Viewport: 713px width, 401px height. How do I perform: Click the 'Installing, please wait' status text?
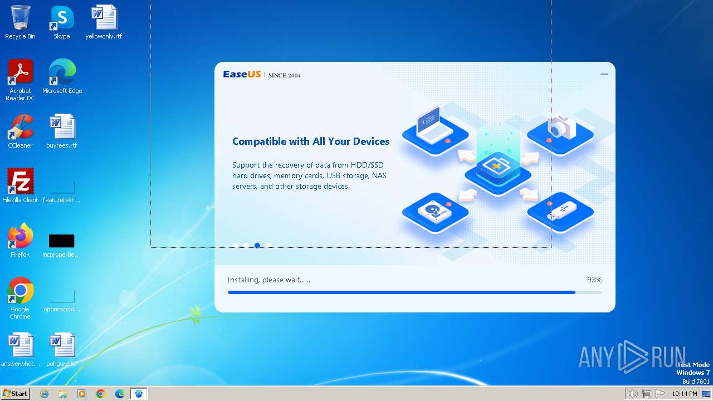268,280
